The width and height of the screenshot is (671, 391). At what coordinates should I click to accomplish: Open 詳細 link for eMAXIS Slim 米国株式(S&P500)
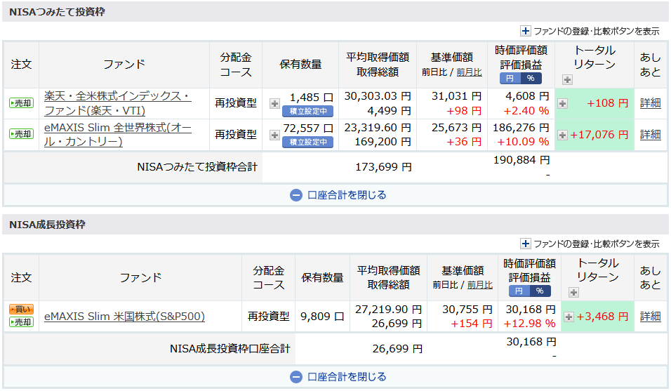tap(650, 317)
